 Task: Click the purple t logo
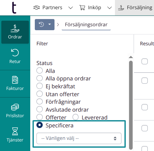[x=14, y=8]
